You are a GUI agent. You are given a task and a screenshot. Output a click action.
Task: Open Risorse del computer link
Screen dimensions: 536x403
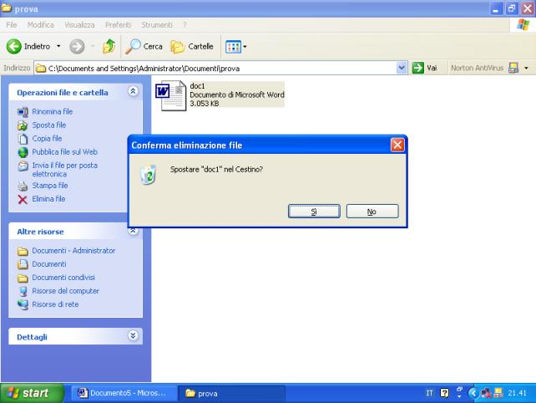pyautogui.click(x=66, y=291)
